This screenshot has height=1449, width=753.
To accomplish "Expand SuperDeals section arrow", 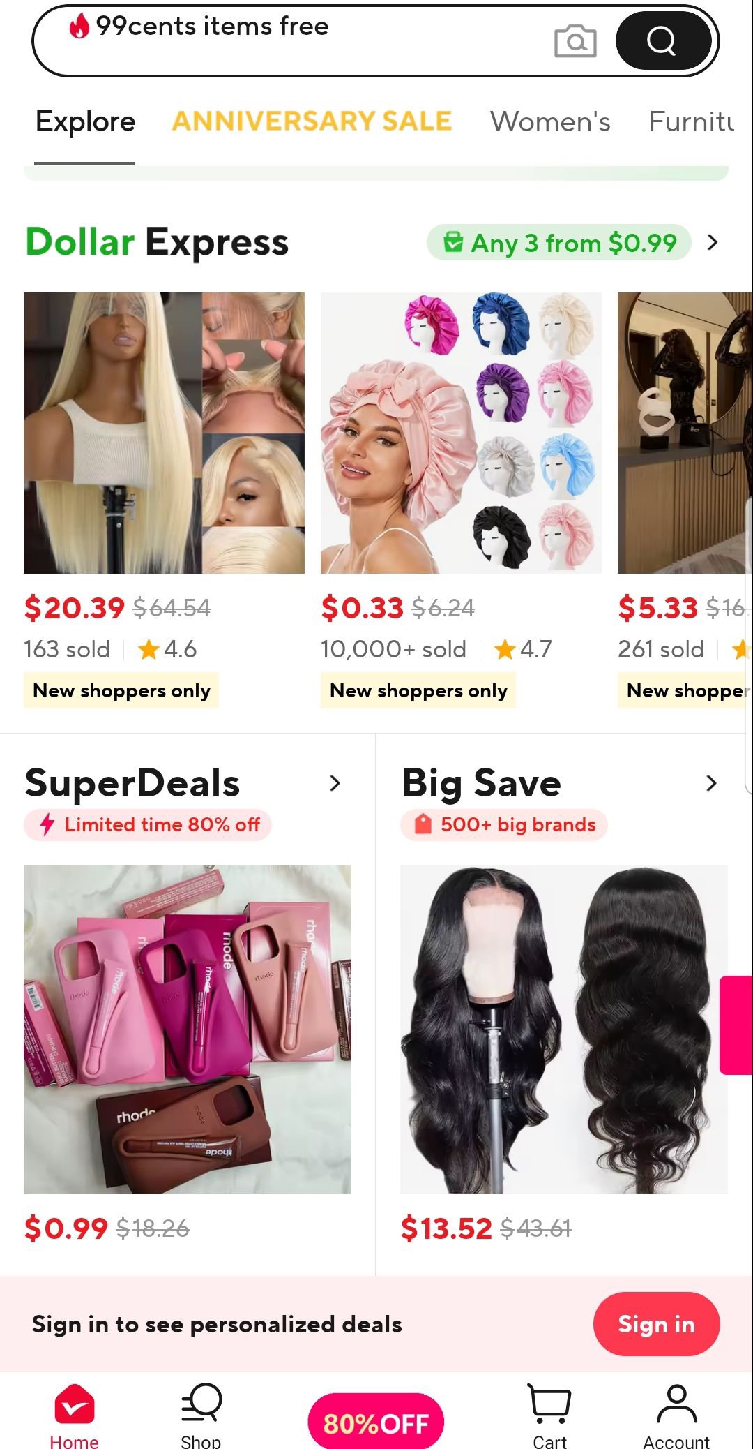I will [x=335, y=783].
